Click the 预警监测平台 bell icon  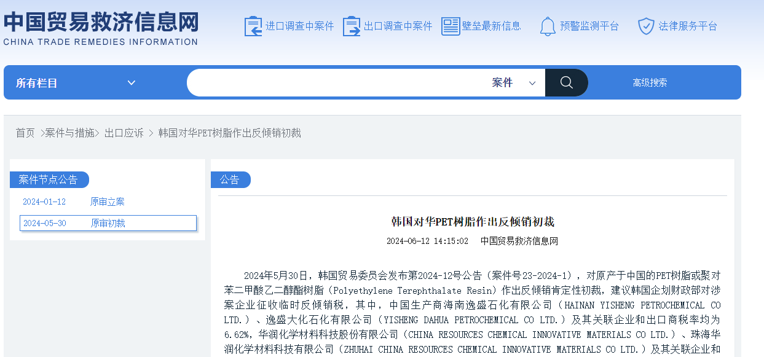(547, 26)
